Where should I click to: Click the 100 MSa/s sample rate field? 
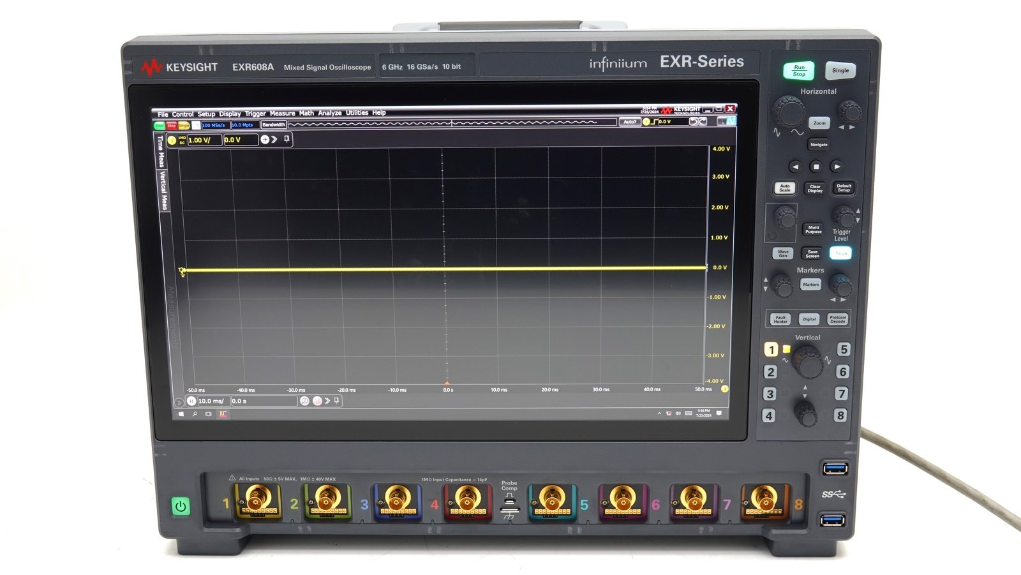click(215, 125)
